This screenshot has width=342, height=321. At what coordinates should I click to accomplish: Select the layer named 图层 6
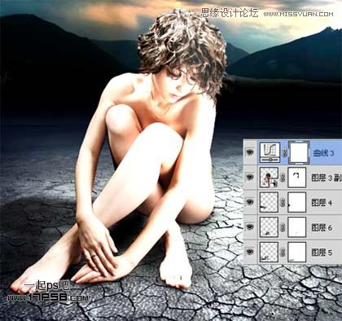pyautogui.click(x=322, y=227)
